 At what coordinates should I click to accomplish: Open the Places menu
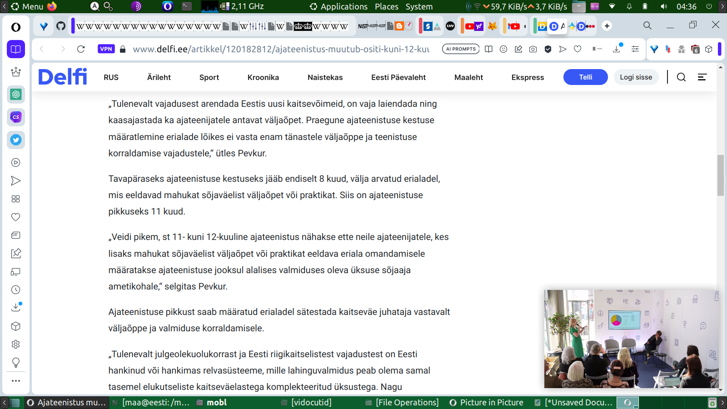(x=387, y=6)
